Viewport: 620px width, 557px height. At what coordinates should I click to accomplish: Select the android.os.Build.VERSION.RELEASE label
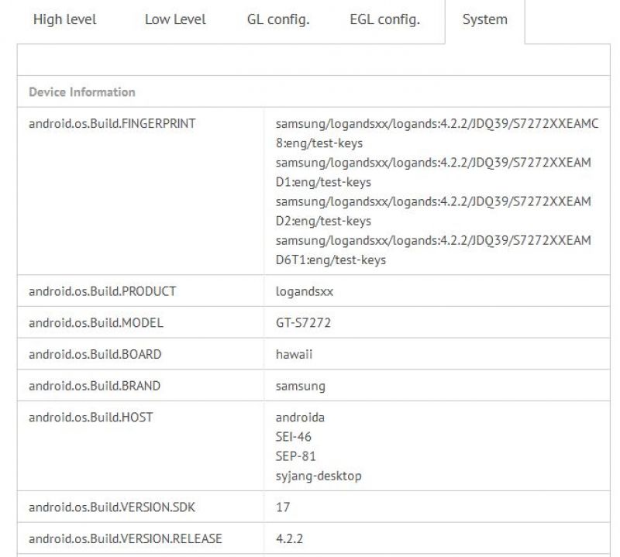pyautogui.click(x=126, y=538)
